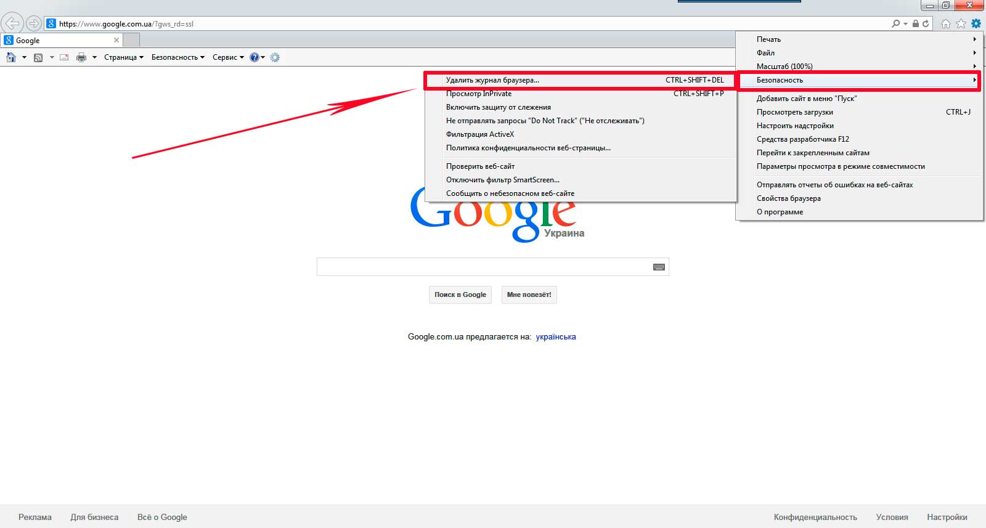This screenshot has width=986, height=528.
Task: Open the dropdown arrow next to Print icon
Action: click(x=94, y=57)
